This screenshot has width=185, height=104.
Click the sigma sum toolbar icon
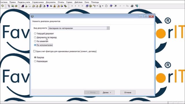tap(100, 6)
